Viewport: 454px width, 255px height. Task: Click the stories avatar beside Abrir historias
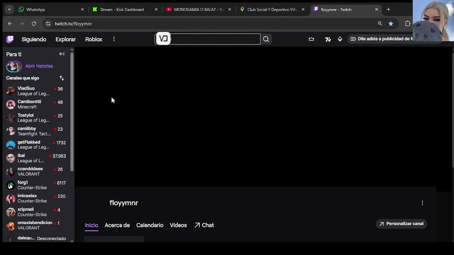pos(14,66)
